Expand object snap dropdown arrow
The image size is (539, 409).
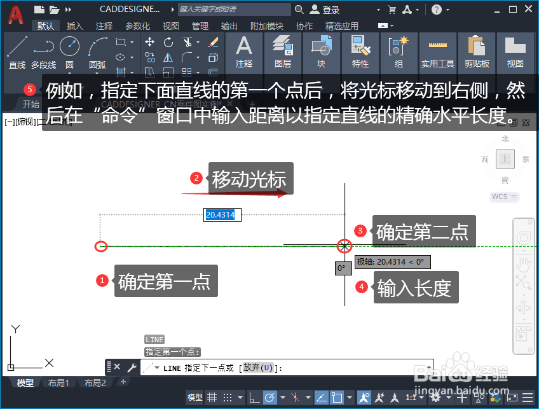pos(350,398)
